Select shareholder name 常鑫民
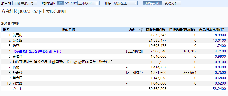The width and height of the screenshot is (228, 96). (18, 78)
